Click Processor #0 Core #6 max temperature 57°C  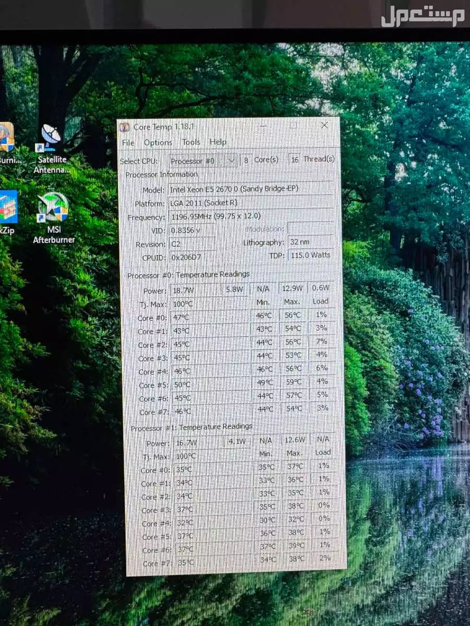pos(294,395)
